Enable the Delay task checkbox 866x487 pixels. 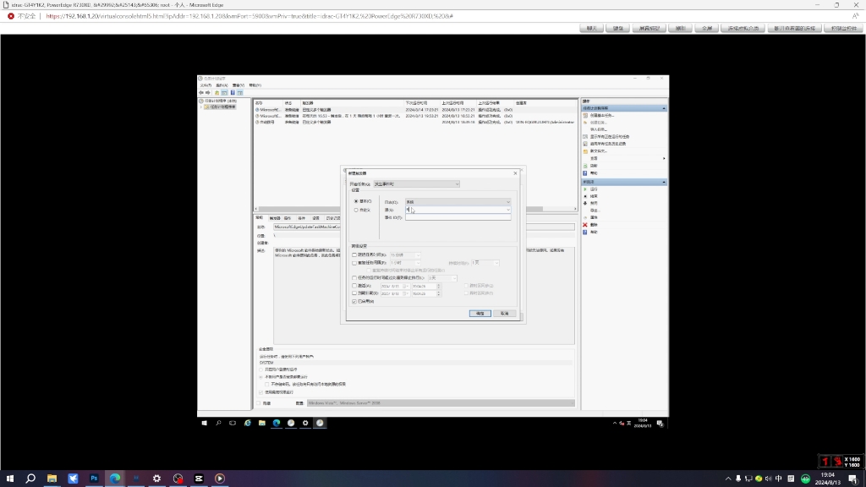354,255
